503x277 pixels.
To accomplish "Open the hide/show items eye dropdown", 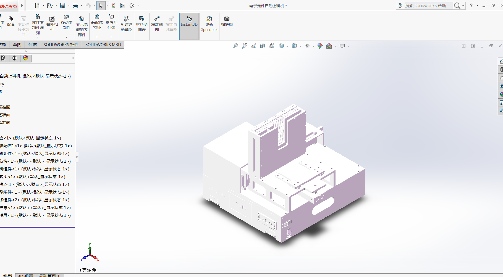I will click(x=313, y=46).
